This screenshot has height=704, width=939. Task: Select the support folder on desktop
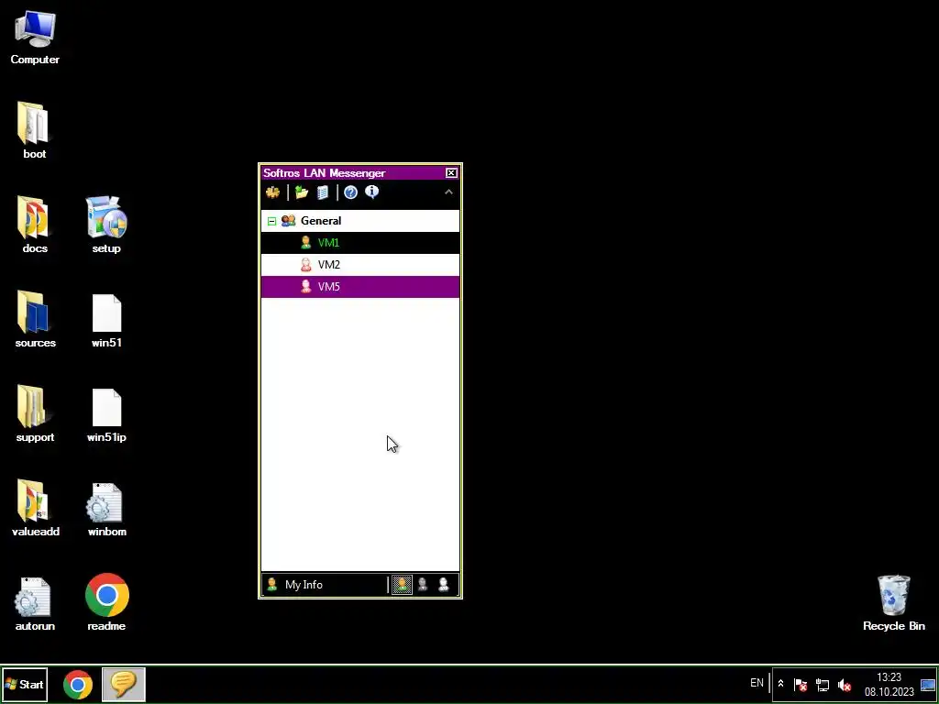click(35, 413)
